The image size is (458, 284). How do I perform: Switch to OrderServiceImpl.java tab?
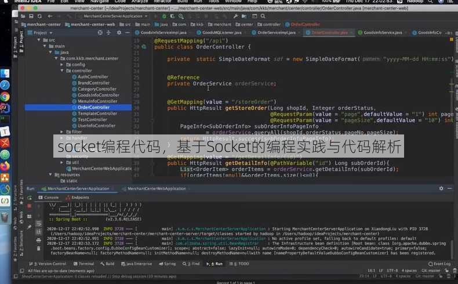pos(274,32)
